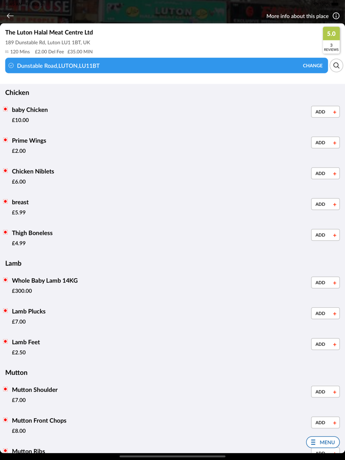The width and height of the screenshot is (345, 460).
Task: Open the floating MENU button
Action: coord(323,442)
